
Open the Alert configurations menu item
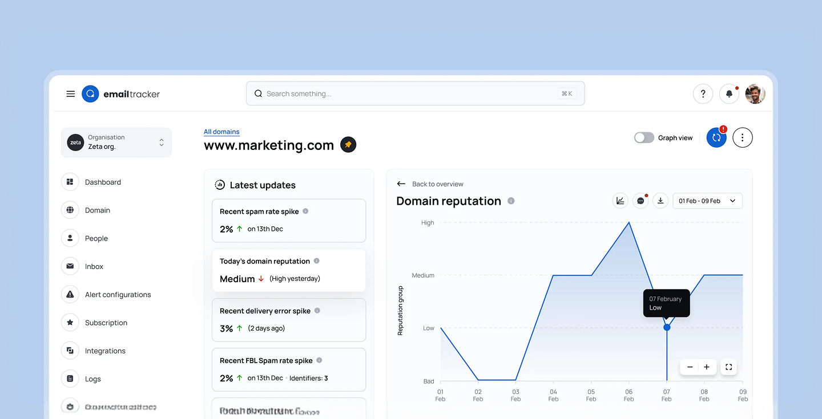pos(118,295)
